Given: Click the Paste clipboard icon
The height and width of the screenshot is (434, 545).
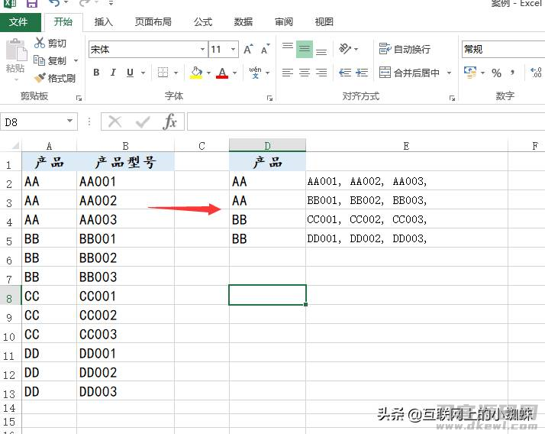Looking at the screenshot, I should coord(16,50).
